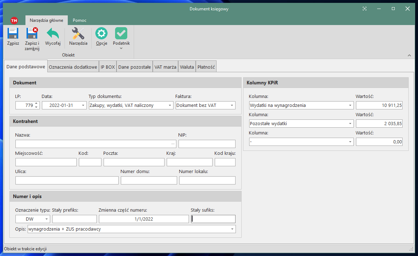Open the Płatność tab
This screenshot has height=256, width=418.
(x=206, y=67)
